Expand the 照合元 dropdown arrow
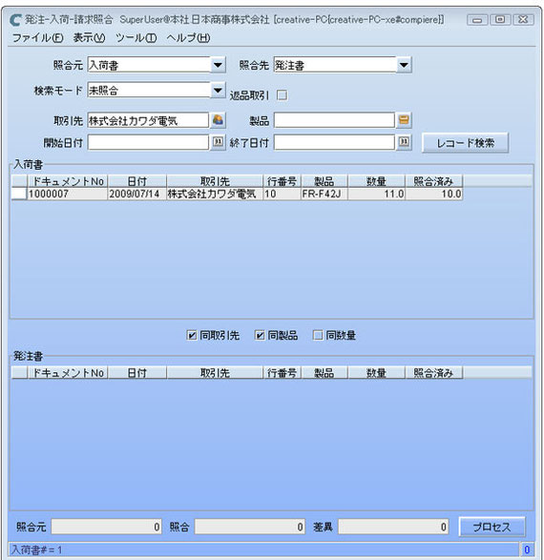 (x=218, y=65)
